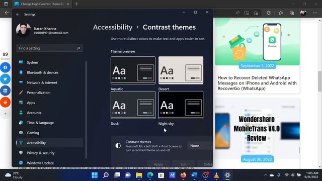Click the Apply button
Image resolution: width=322 pixels, height=181 pixels.
158,164
